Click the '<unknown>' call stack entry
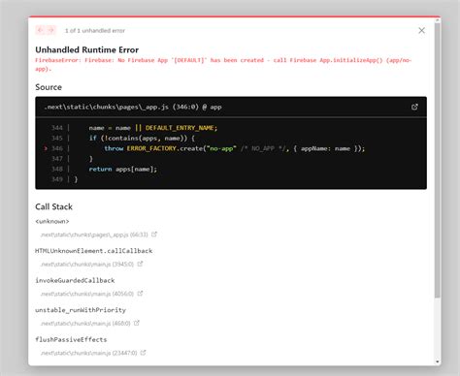Viewport: 460px width, 376px height. point(52,221)
